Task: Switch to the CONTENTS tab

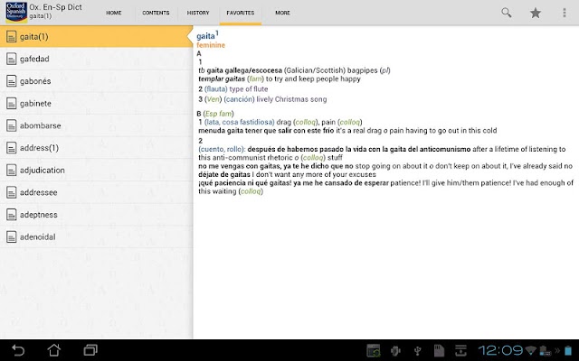Action: coord(156,13)
